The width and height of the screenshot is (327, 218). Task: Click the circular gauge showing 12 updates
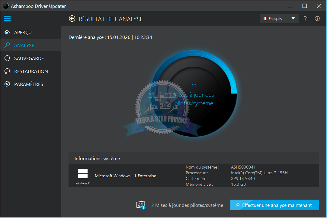click(194, 95)
